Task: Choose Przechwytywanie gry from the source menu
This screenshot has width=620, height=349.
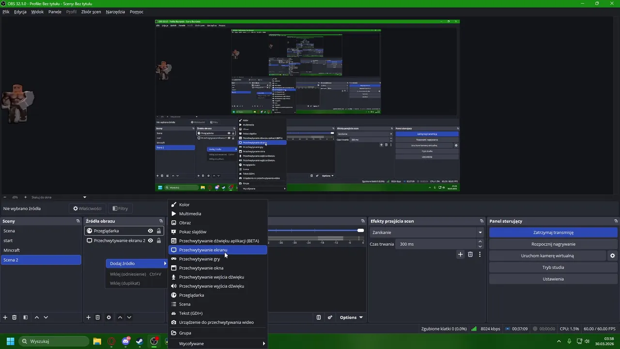Action: (217, 259)
